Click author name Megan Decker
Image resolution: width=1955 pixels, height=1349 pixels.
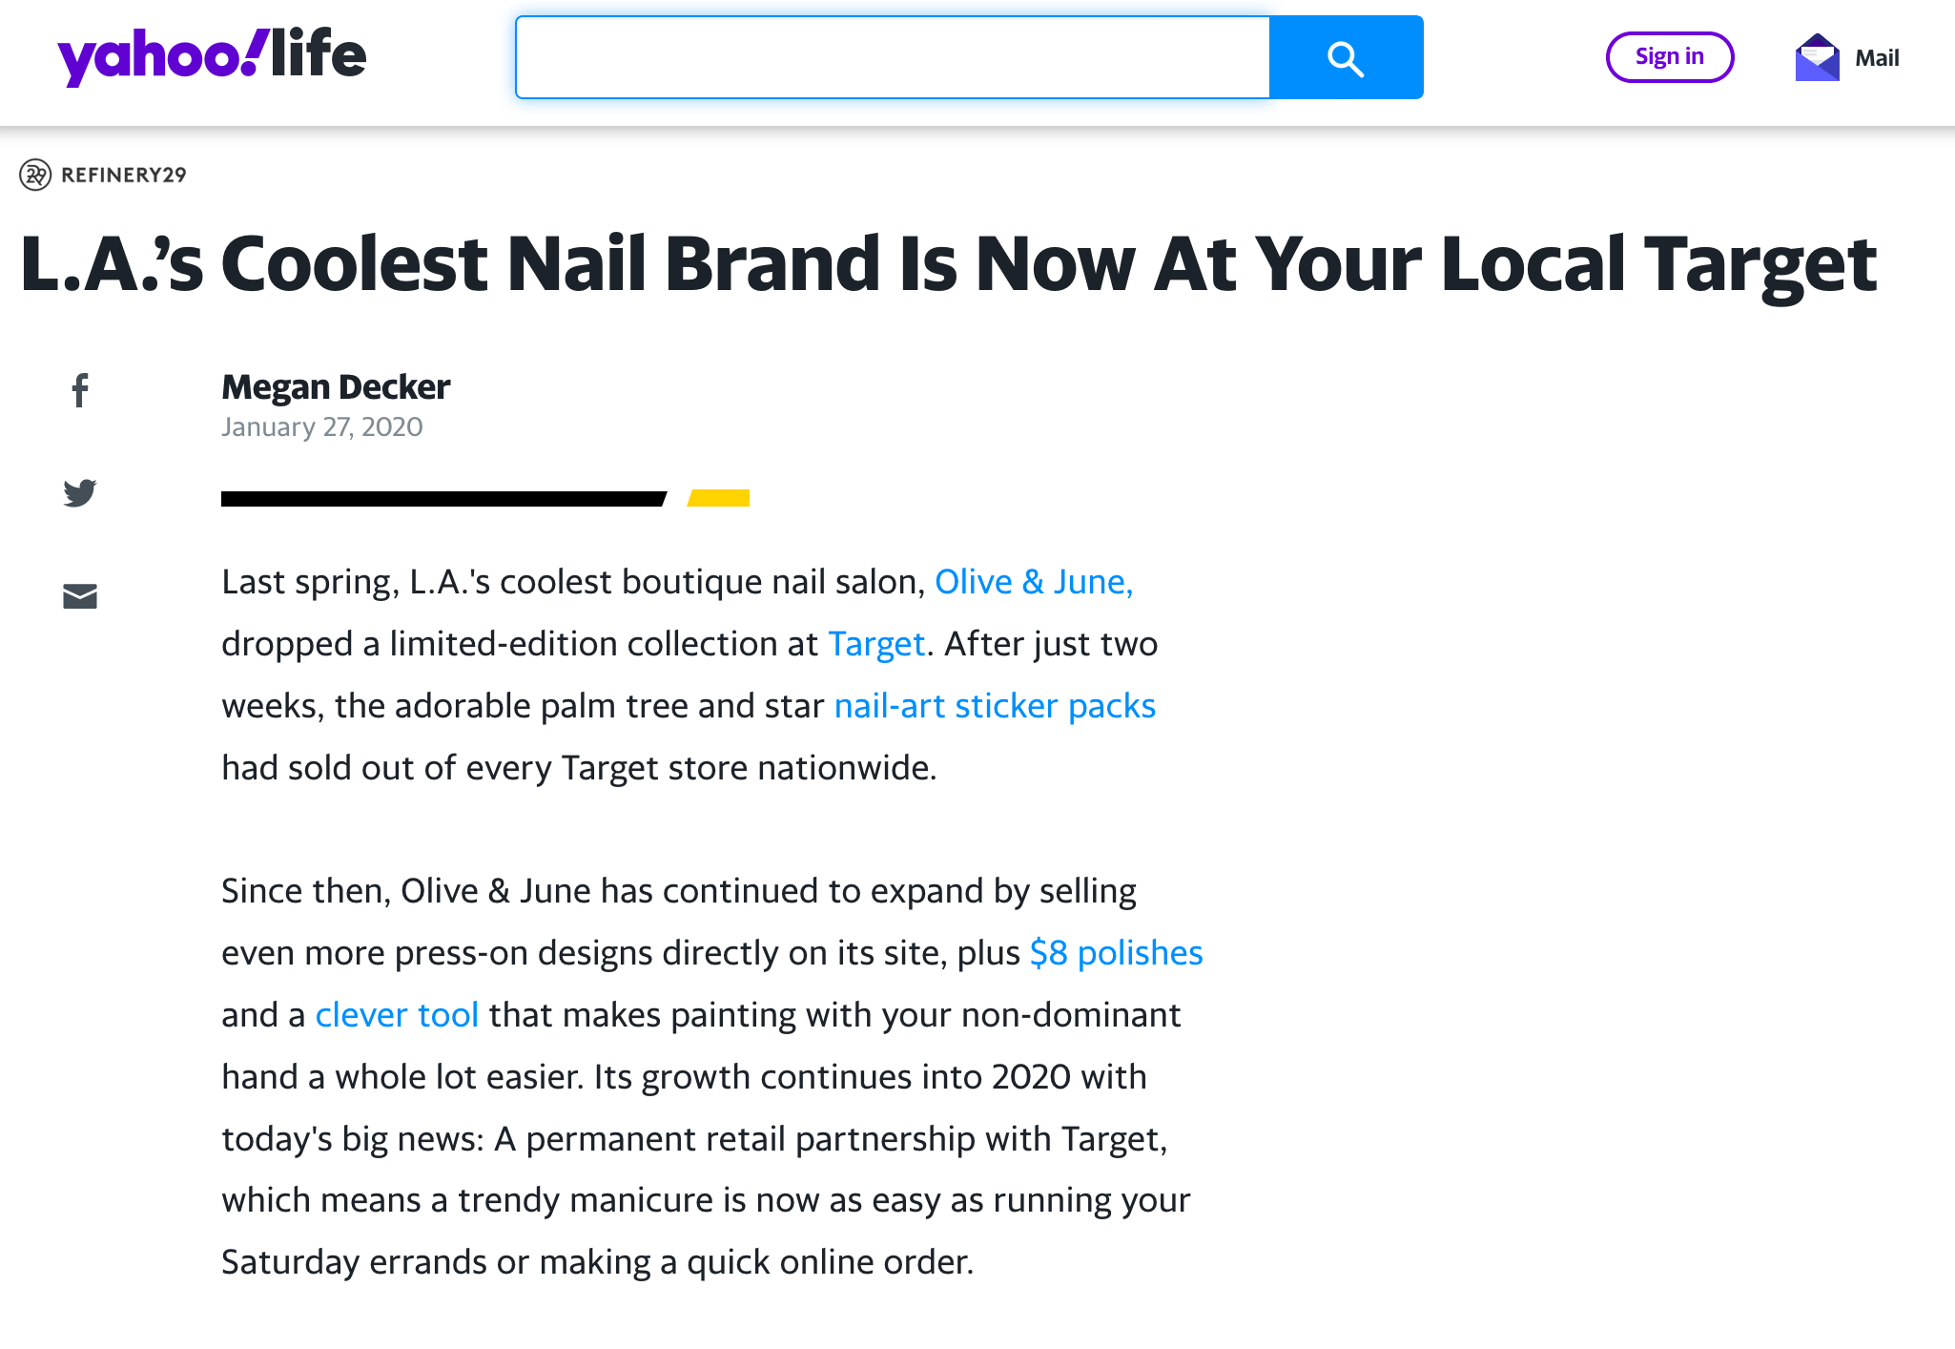pos(336,387)
